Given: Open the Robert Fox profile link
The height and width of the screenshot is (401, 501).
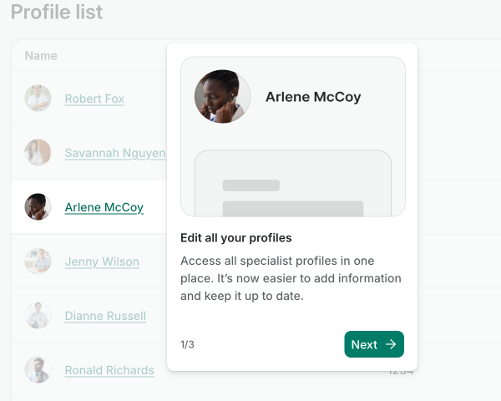Looking at the screenshot, I should (94, 99).
